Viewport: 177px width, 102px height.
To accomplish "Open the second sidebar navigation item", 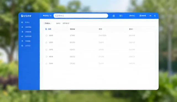I will [27, 27].
